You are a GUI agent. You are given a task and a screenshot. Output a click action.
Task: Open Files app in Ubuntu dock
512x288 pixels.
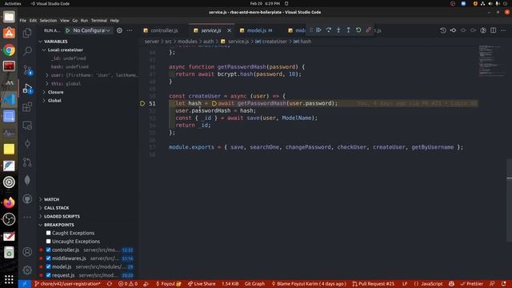point(9,17)
